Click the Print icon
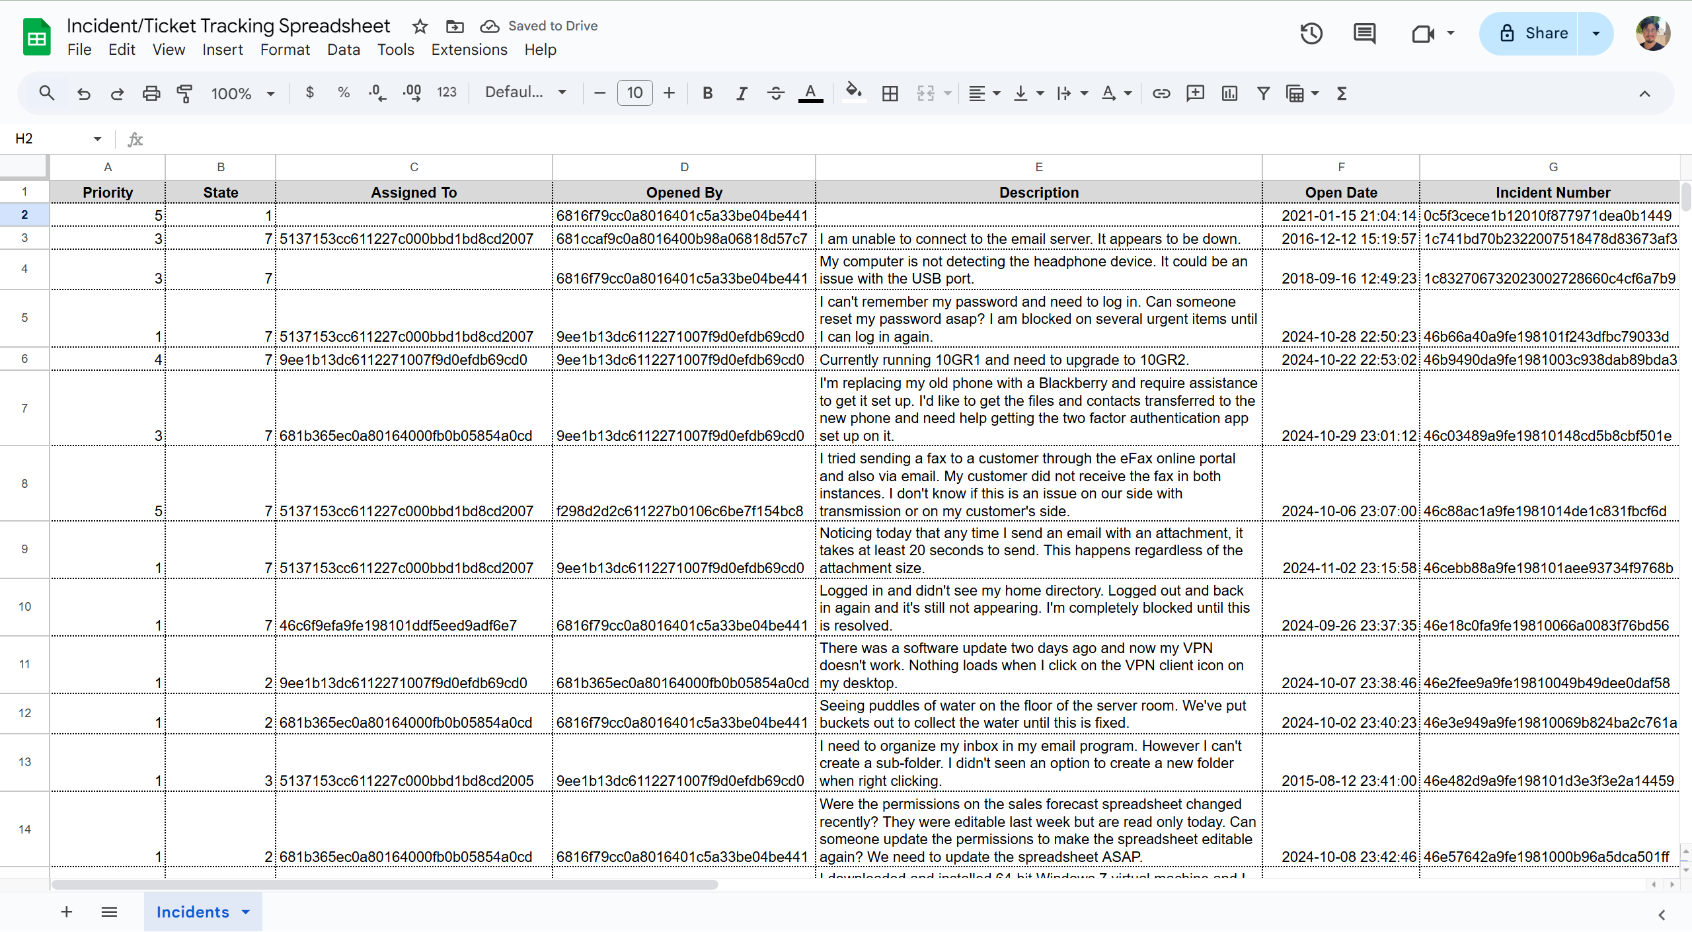 click(x=151, y=93)
